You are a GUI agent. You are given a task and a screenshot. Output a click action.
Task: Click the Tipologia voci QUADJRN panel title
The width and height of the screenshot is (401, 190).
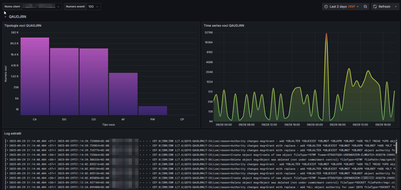23,25
